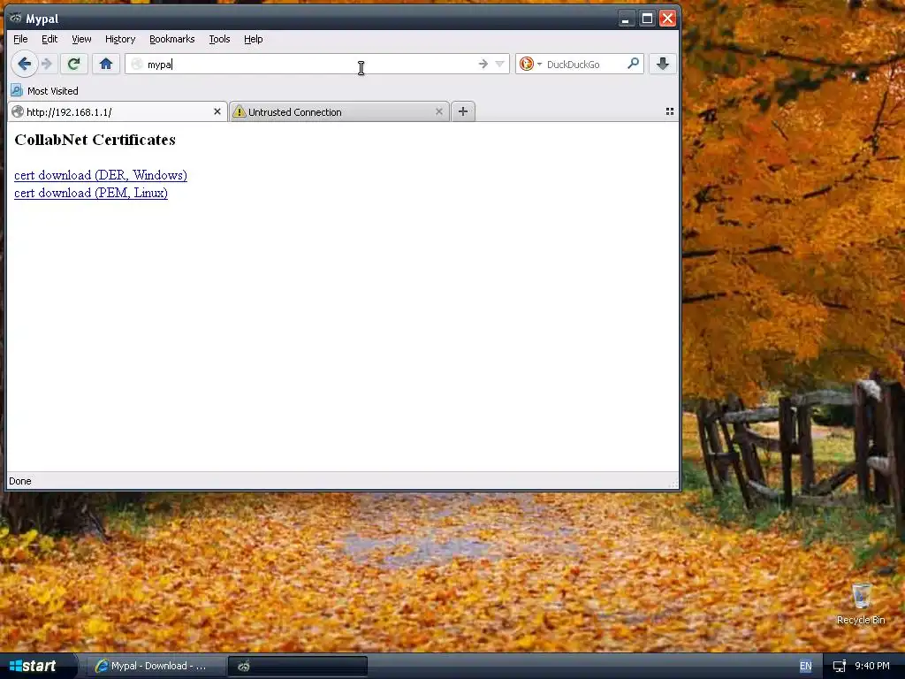Open the tab groups grid icon
This screenshot has width=905, height=679.
670,111
